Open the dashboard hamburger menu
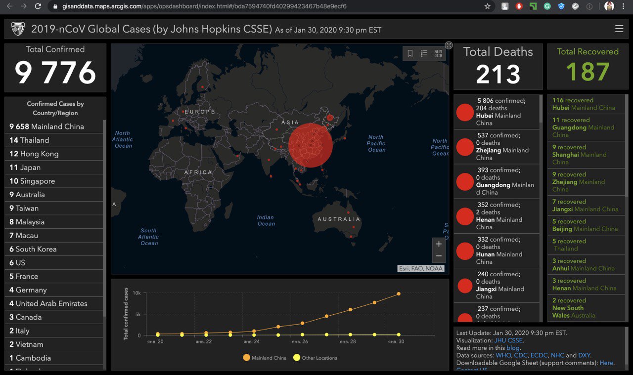633x375 pixels. 619,29
